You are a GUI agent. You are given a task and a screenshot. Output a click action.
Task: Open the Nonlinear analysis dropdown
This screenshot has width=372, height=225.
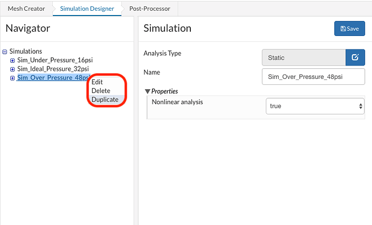tap(316, 106)
